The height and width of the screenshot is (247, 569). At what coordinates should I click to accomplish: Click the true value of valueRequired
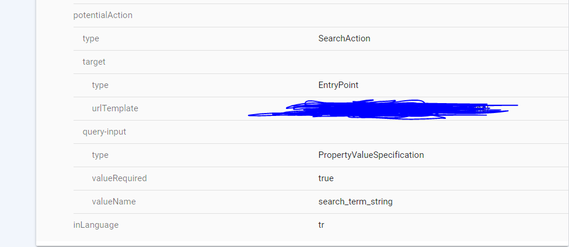pyautogui.click(x=326, y=178)
